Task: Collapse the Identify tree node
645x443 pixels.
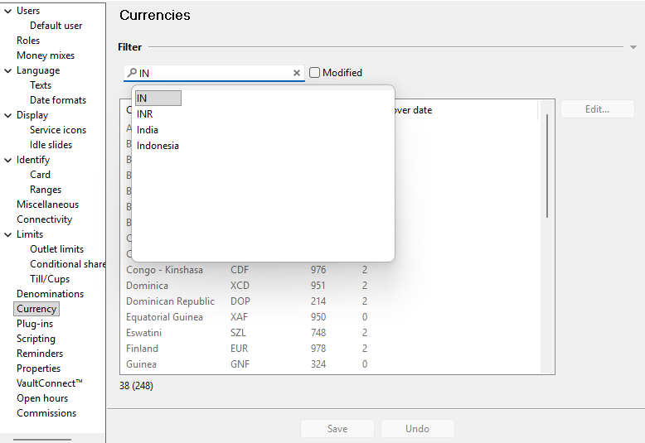Action: click(x=7, y=161)
